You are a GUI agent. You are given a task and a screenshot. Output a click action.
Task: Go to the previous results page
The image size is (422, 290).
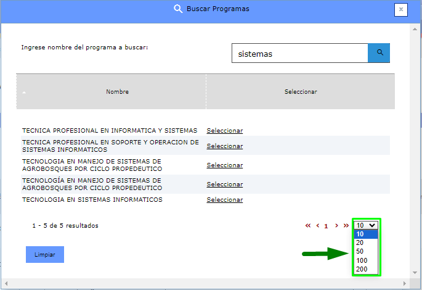317,226
